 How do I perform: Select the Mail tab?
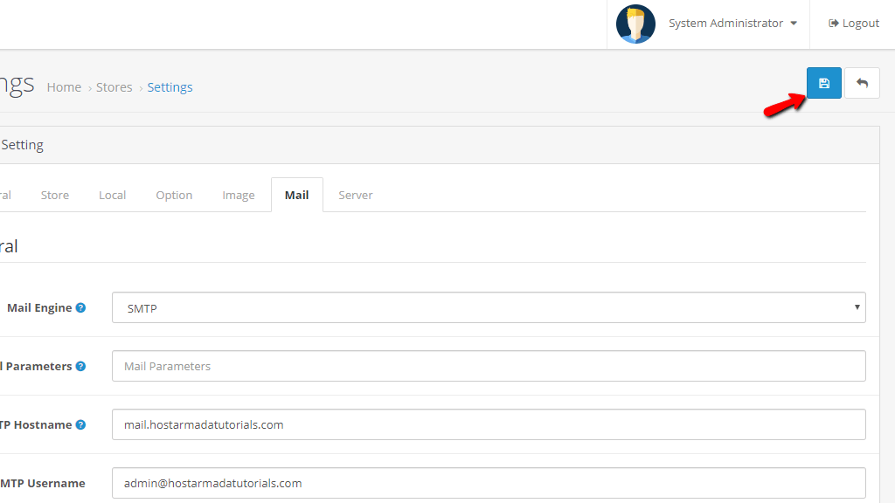pyautogui.click(x=296, y=195)
